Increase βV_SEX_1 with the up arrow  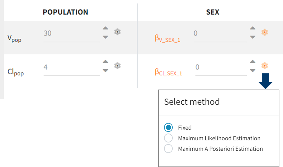253,28
